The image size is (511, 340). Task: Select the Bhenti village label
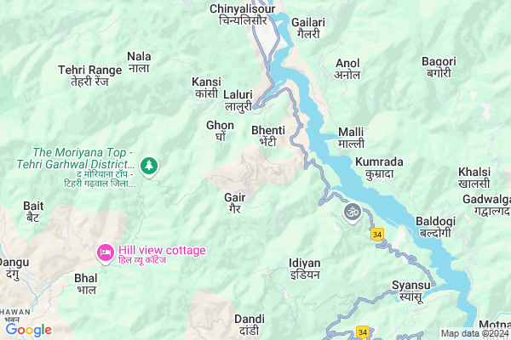[x=268, y=136]
